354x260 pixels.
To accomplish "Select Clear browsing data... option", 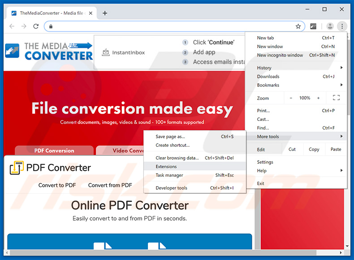I will pos(194,158).
